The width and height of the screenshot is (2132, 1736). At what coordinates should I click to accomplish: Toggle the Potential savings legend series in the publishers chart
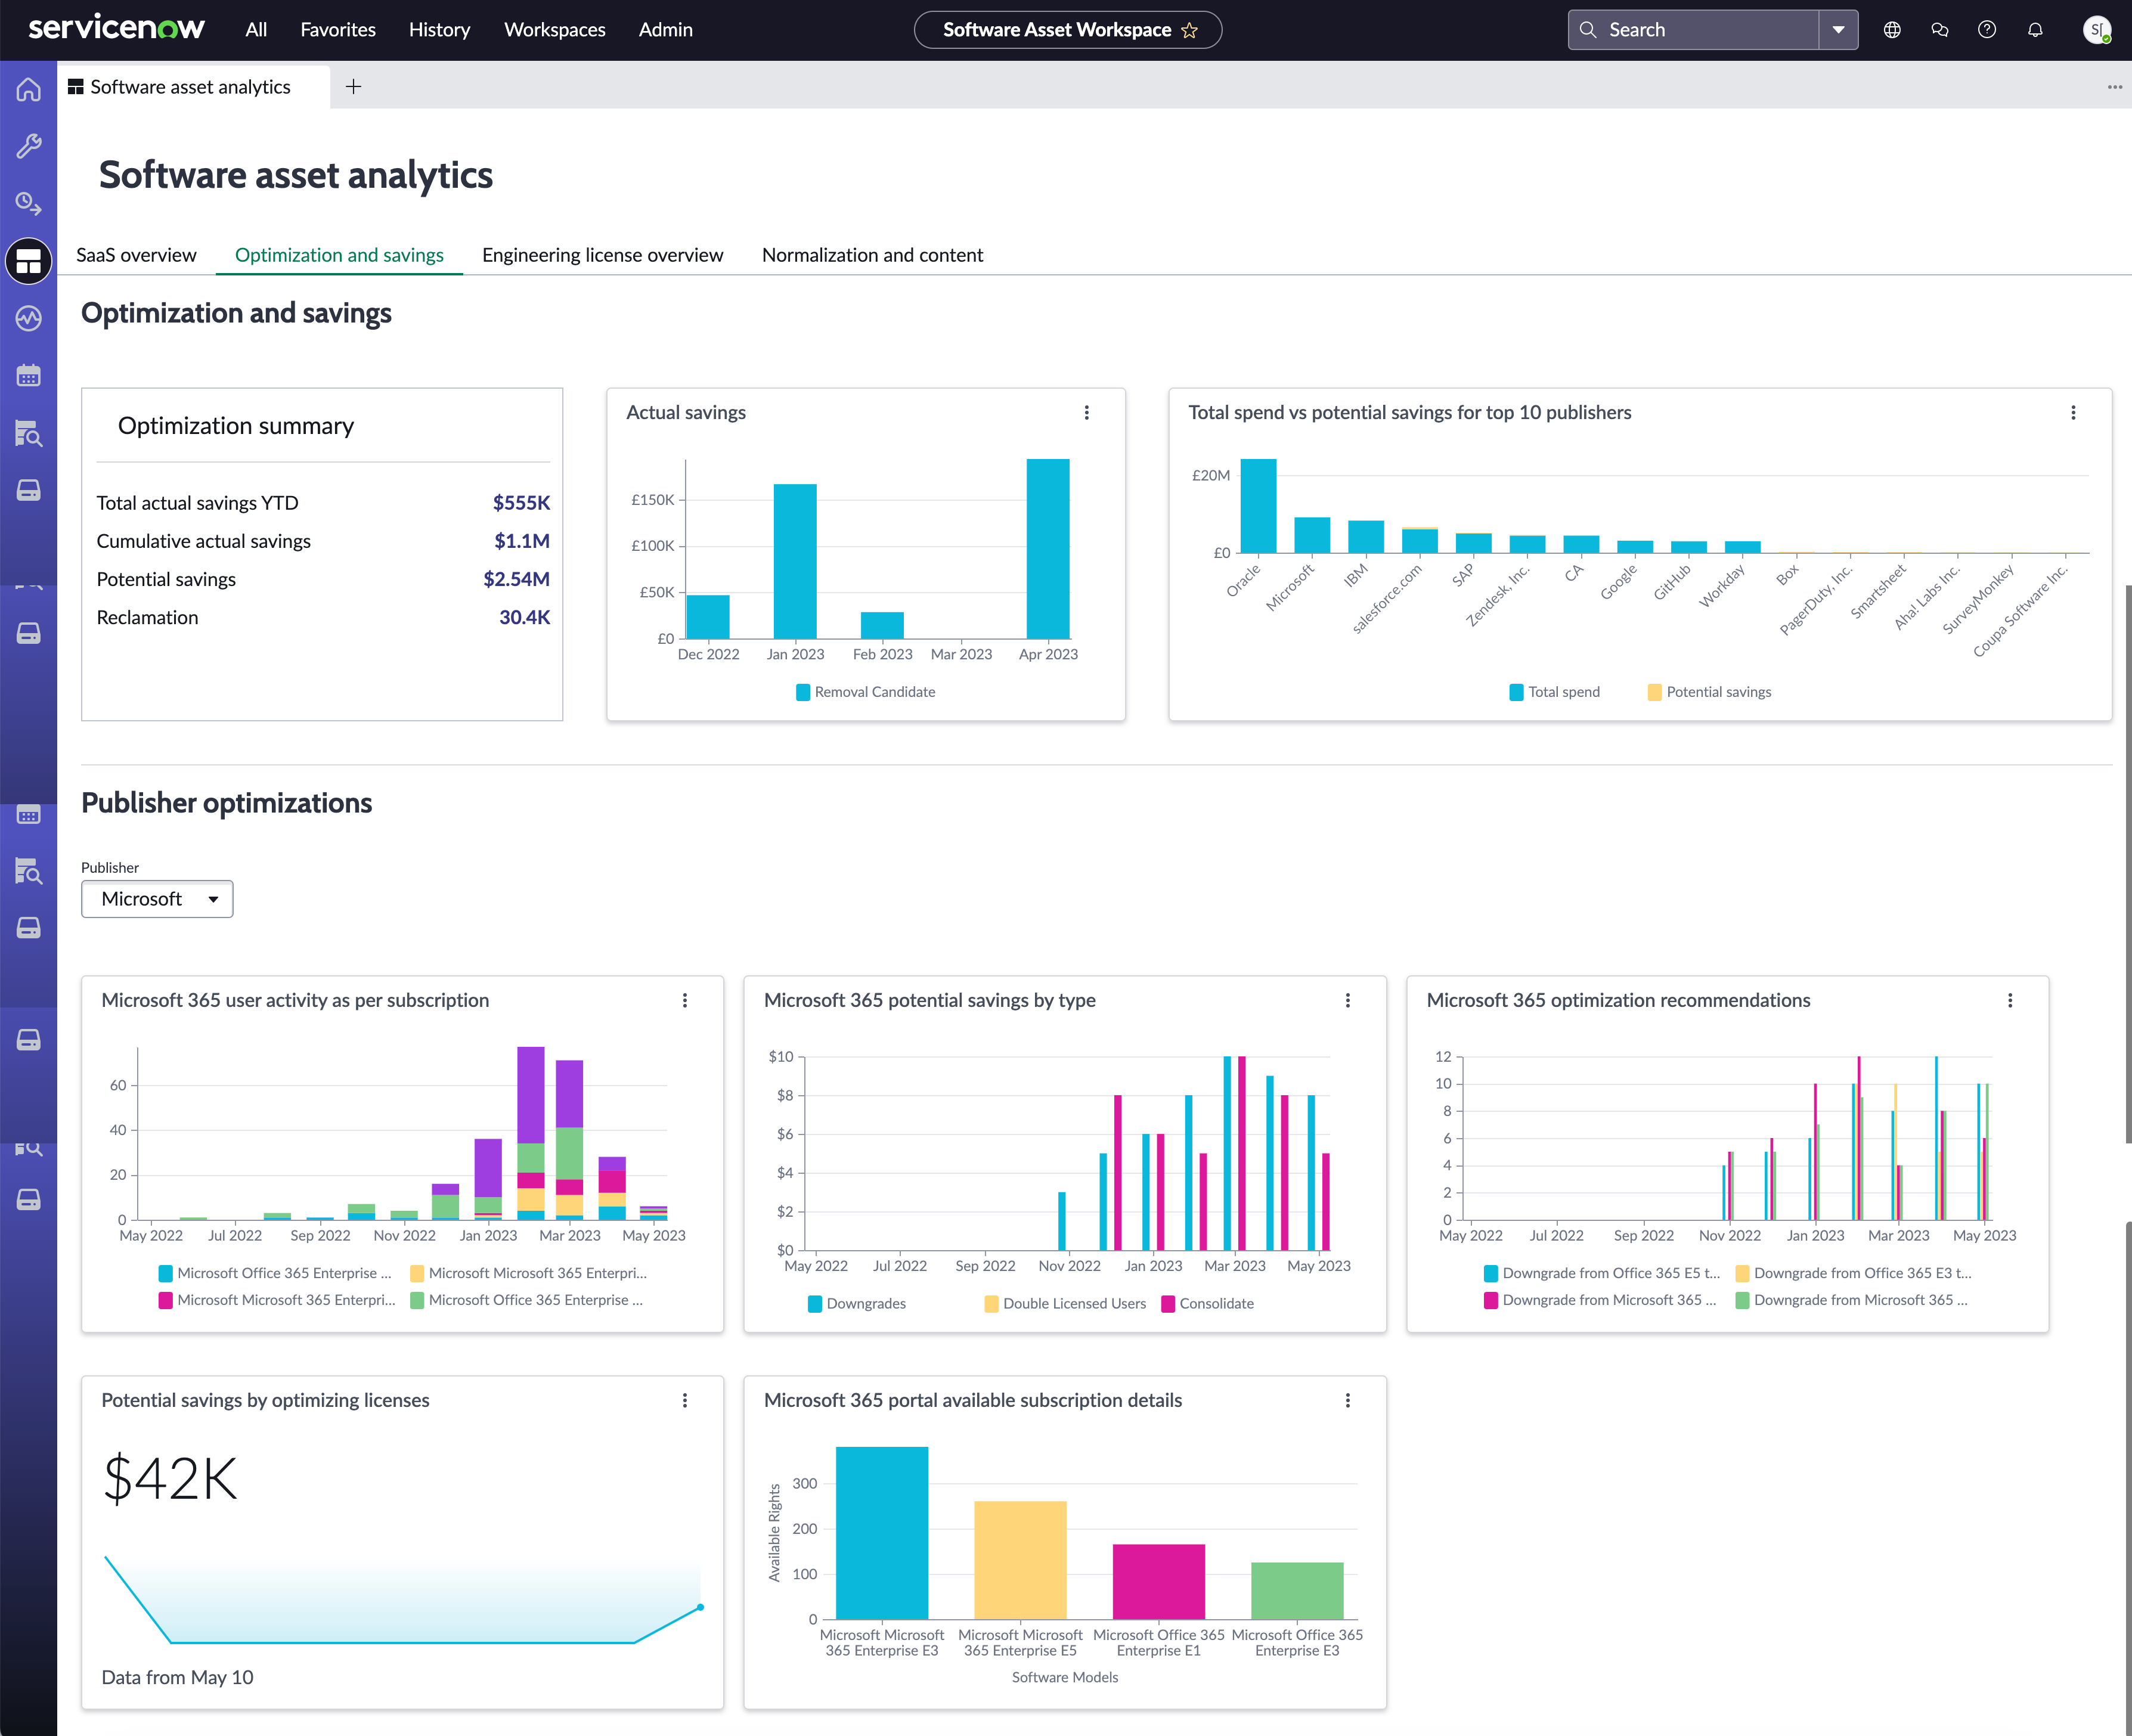[x=1709, y=692]
